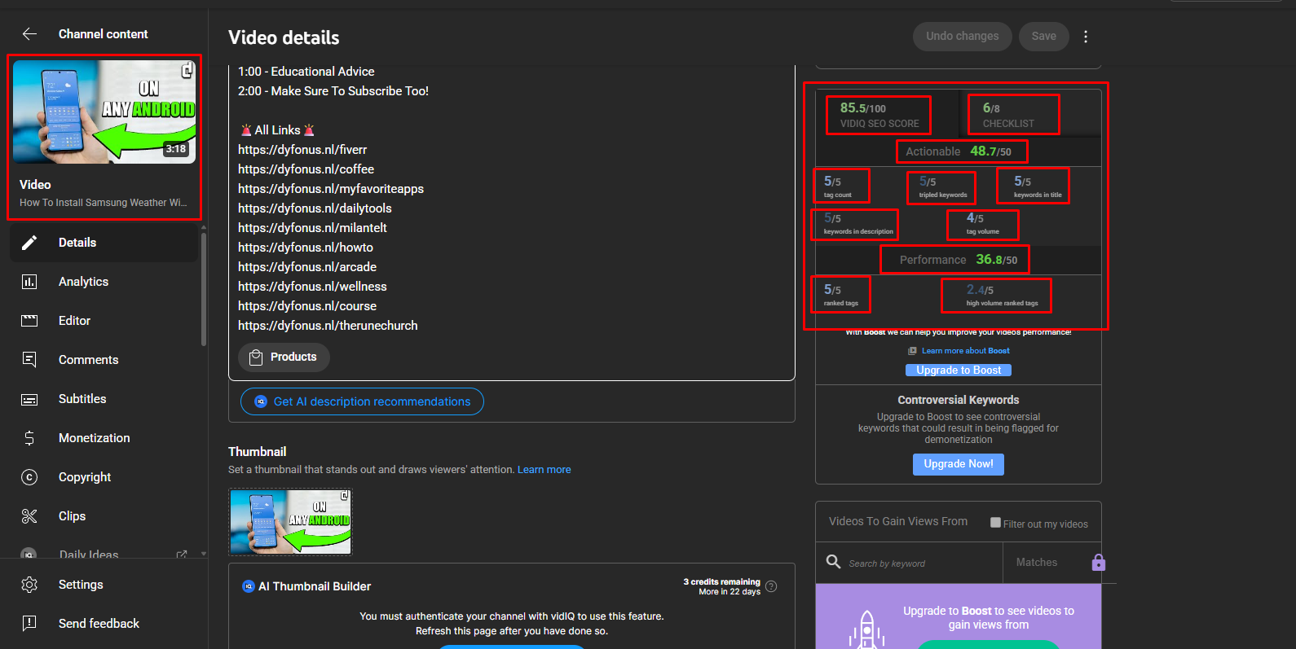Select the uploaded video thumbnail preview

point(290,522)
